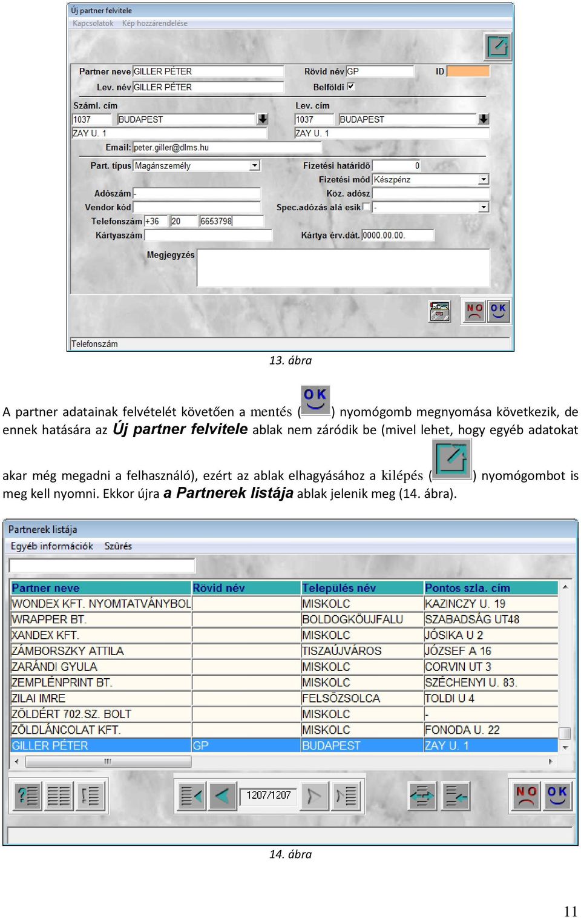Select the highlighted GILLER PÉTER row in the list
This screenshot has width=581, height=918.
[x=284, y=745]
